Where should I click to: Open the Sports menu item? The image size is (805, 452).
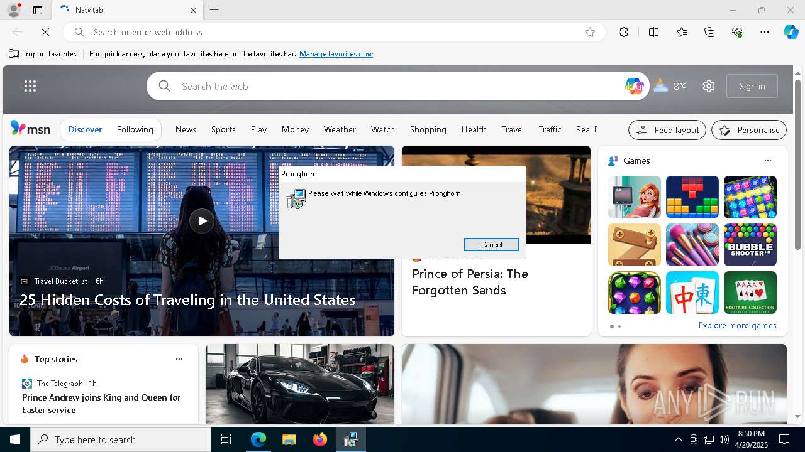(223, 129)
